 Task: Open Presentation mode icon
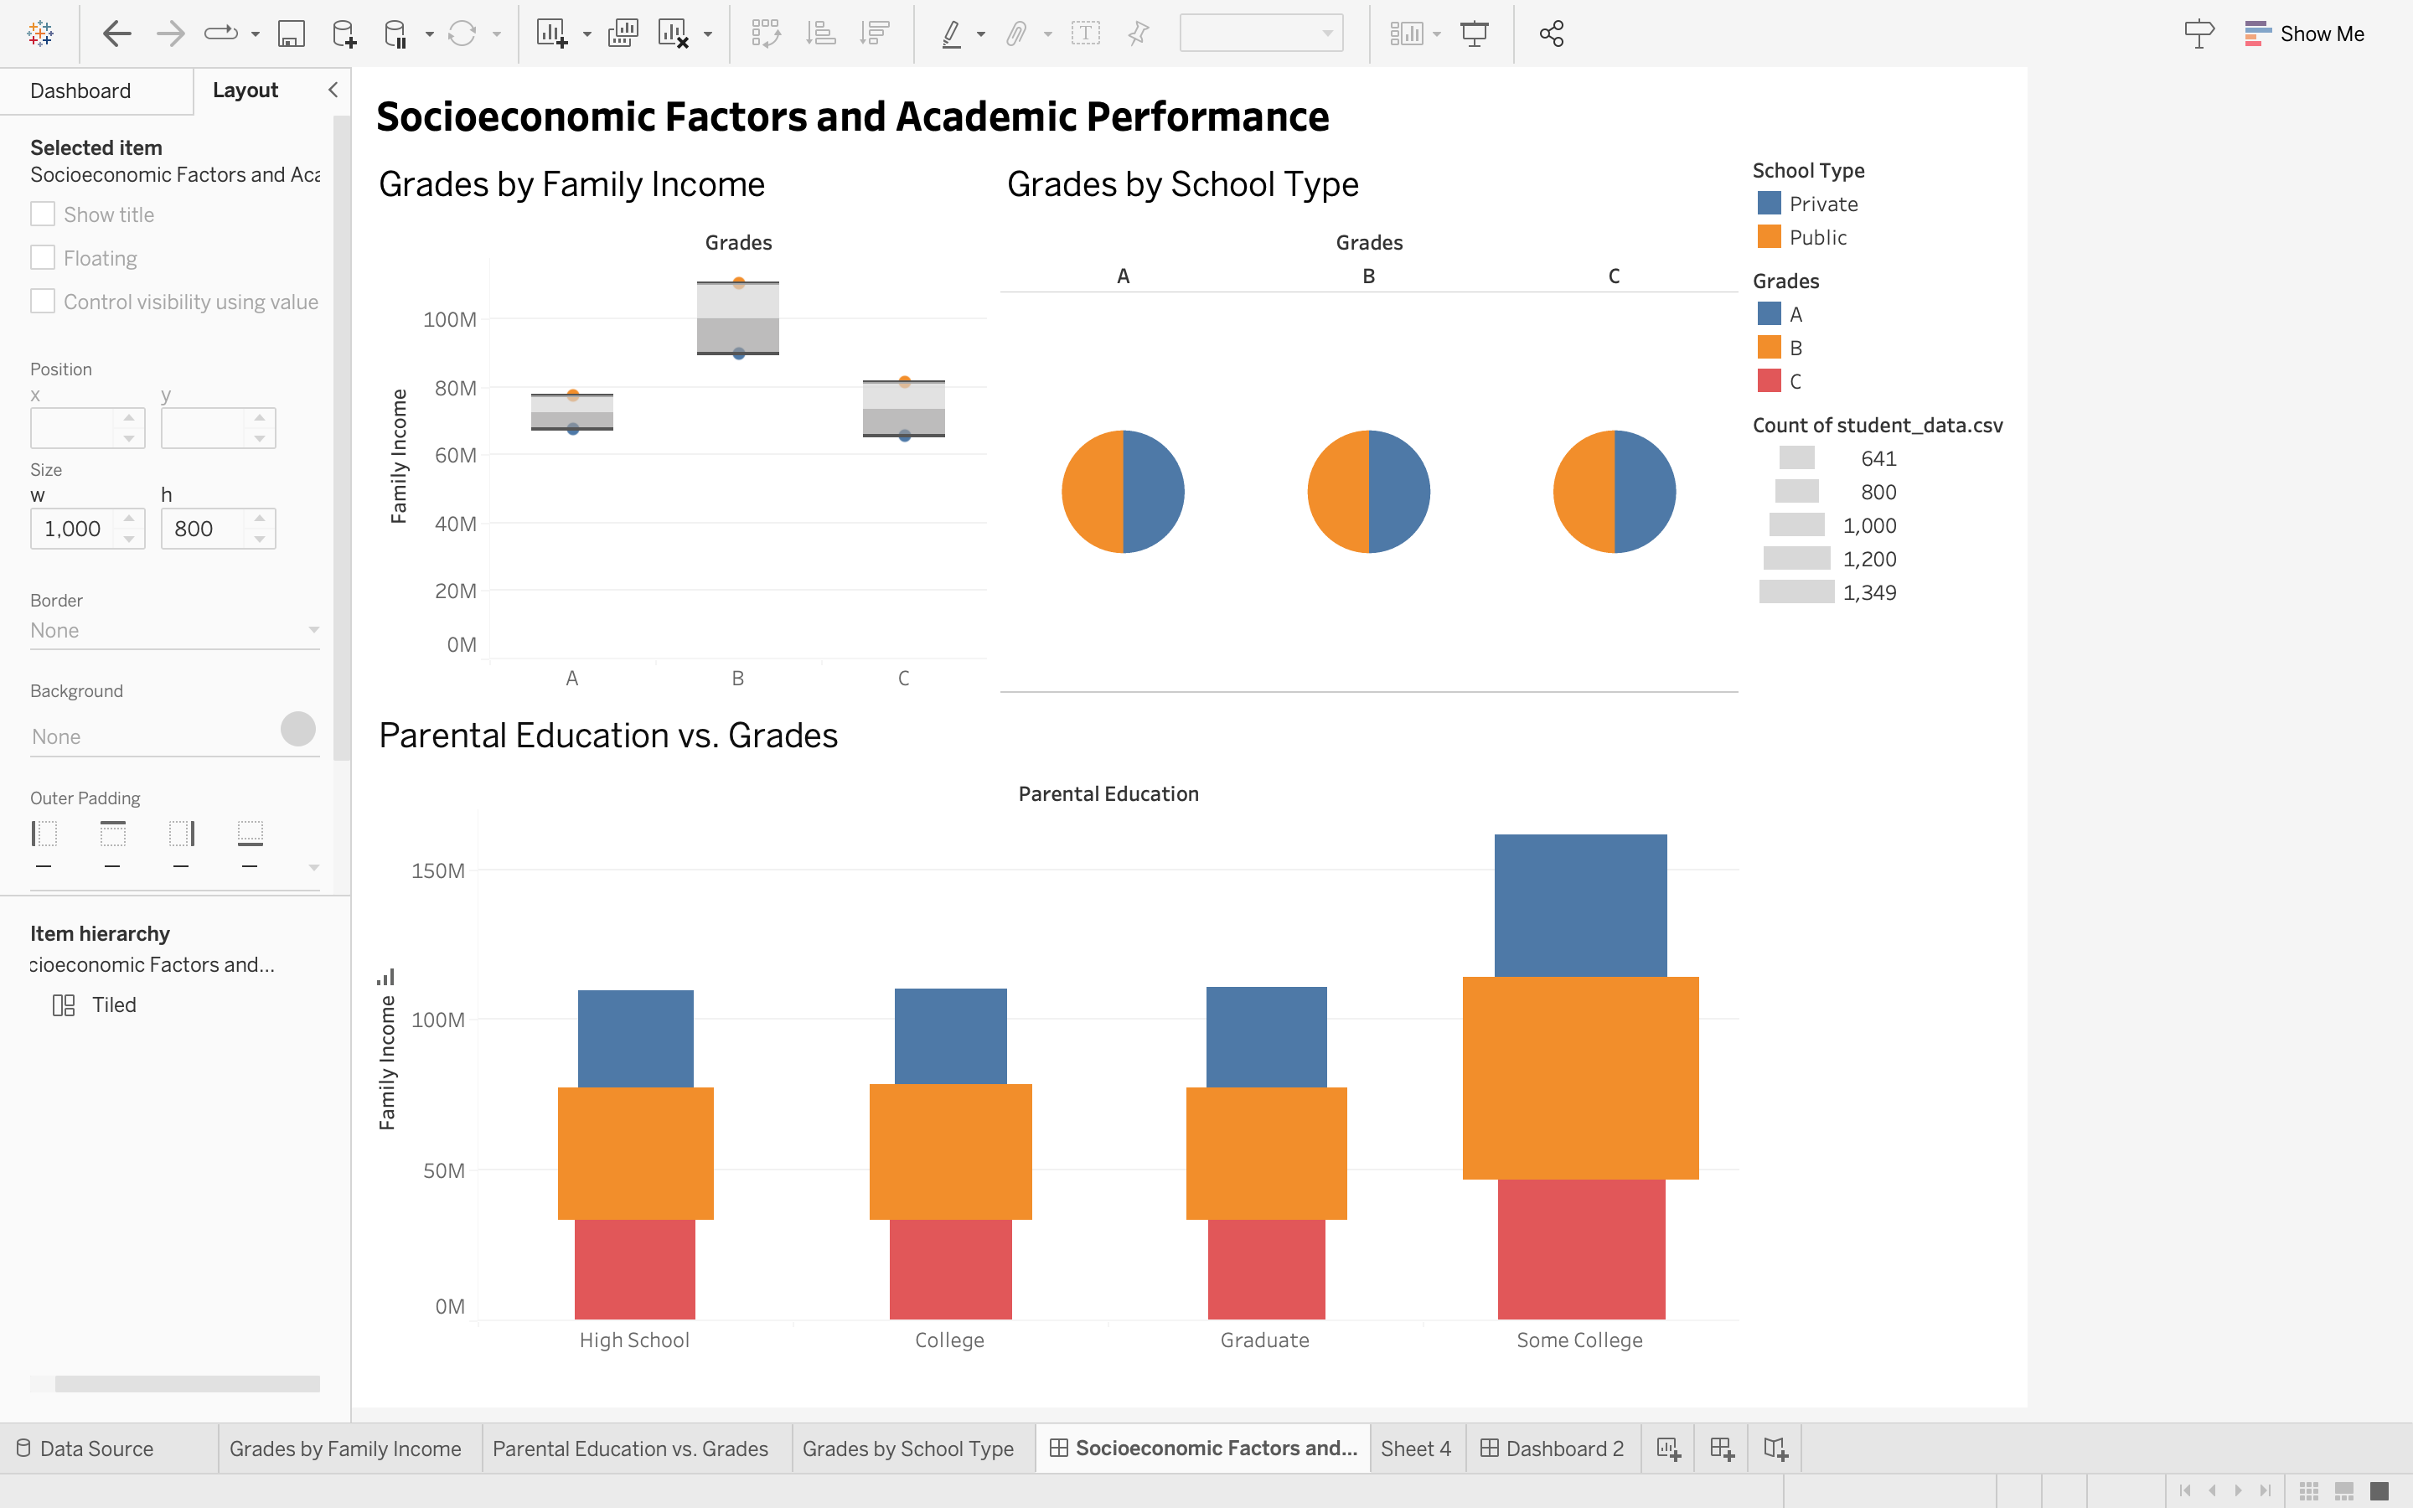tap(1474, 34)
